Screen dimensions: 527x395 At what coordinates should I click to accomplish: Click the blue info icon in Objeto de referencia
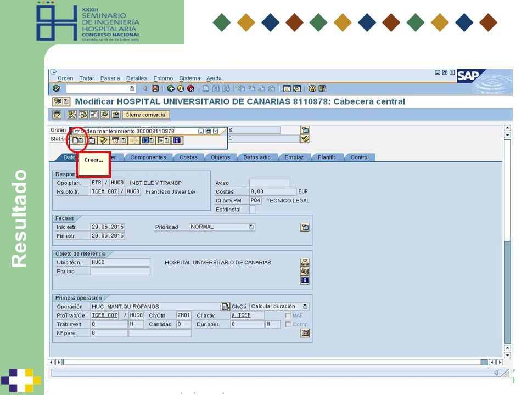coord(305,280)
